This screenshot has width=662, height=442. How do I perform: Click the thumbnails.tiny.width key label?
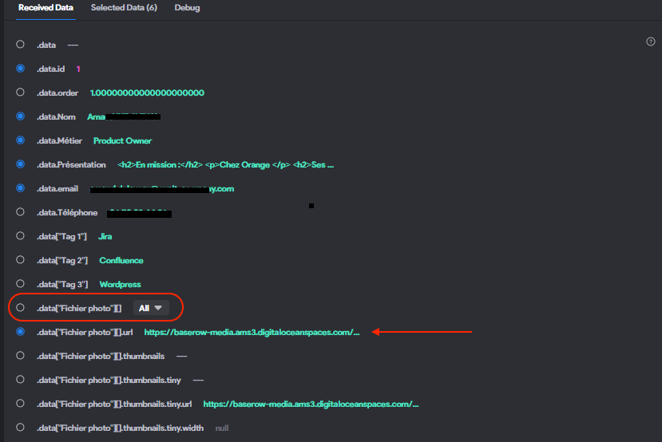[x=120, y=428]
